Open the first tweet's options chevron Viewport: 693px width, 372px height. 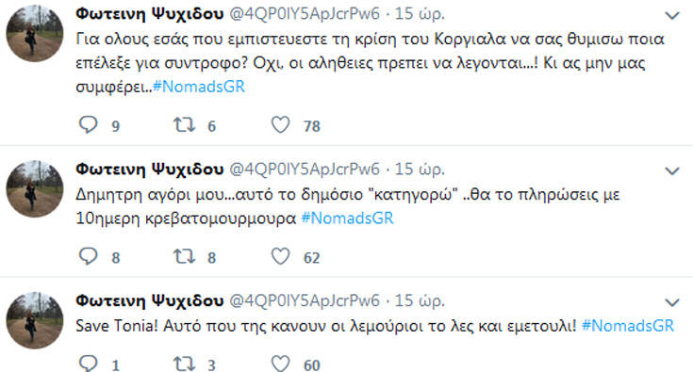[672, 16]
